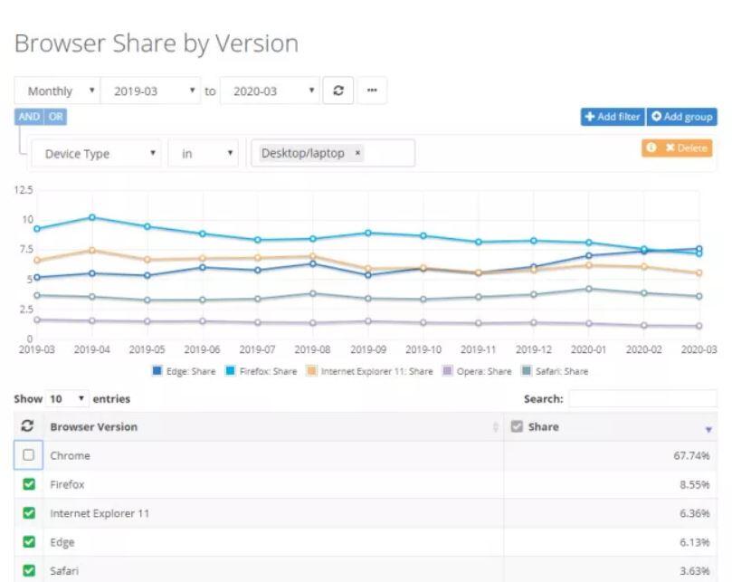
Task: Toggle Firefox: Share legend entry
Action: coord(264,371)
